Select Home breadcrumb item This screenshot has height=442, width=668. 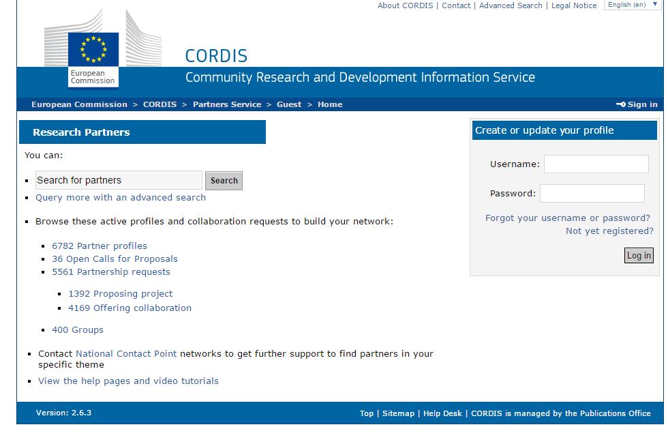[x=330, y=104]
